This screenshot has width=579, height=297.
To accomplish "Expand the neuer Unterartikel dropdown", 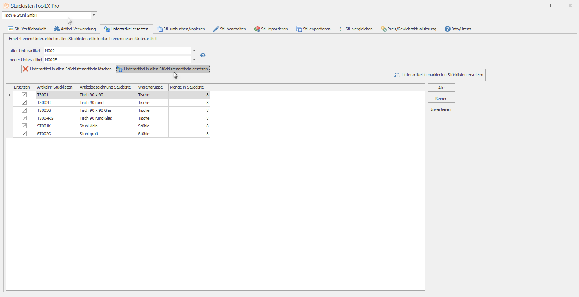I will (194, 60).
